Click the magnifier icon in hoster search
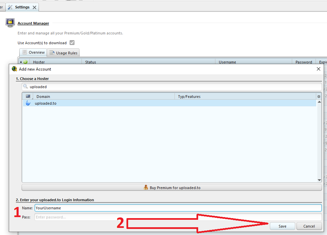Screen dimensions: 327x235 25,86
